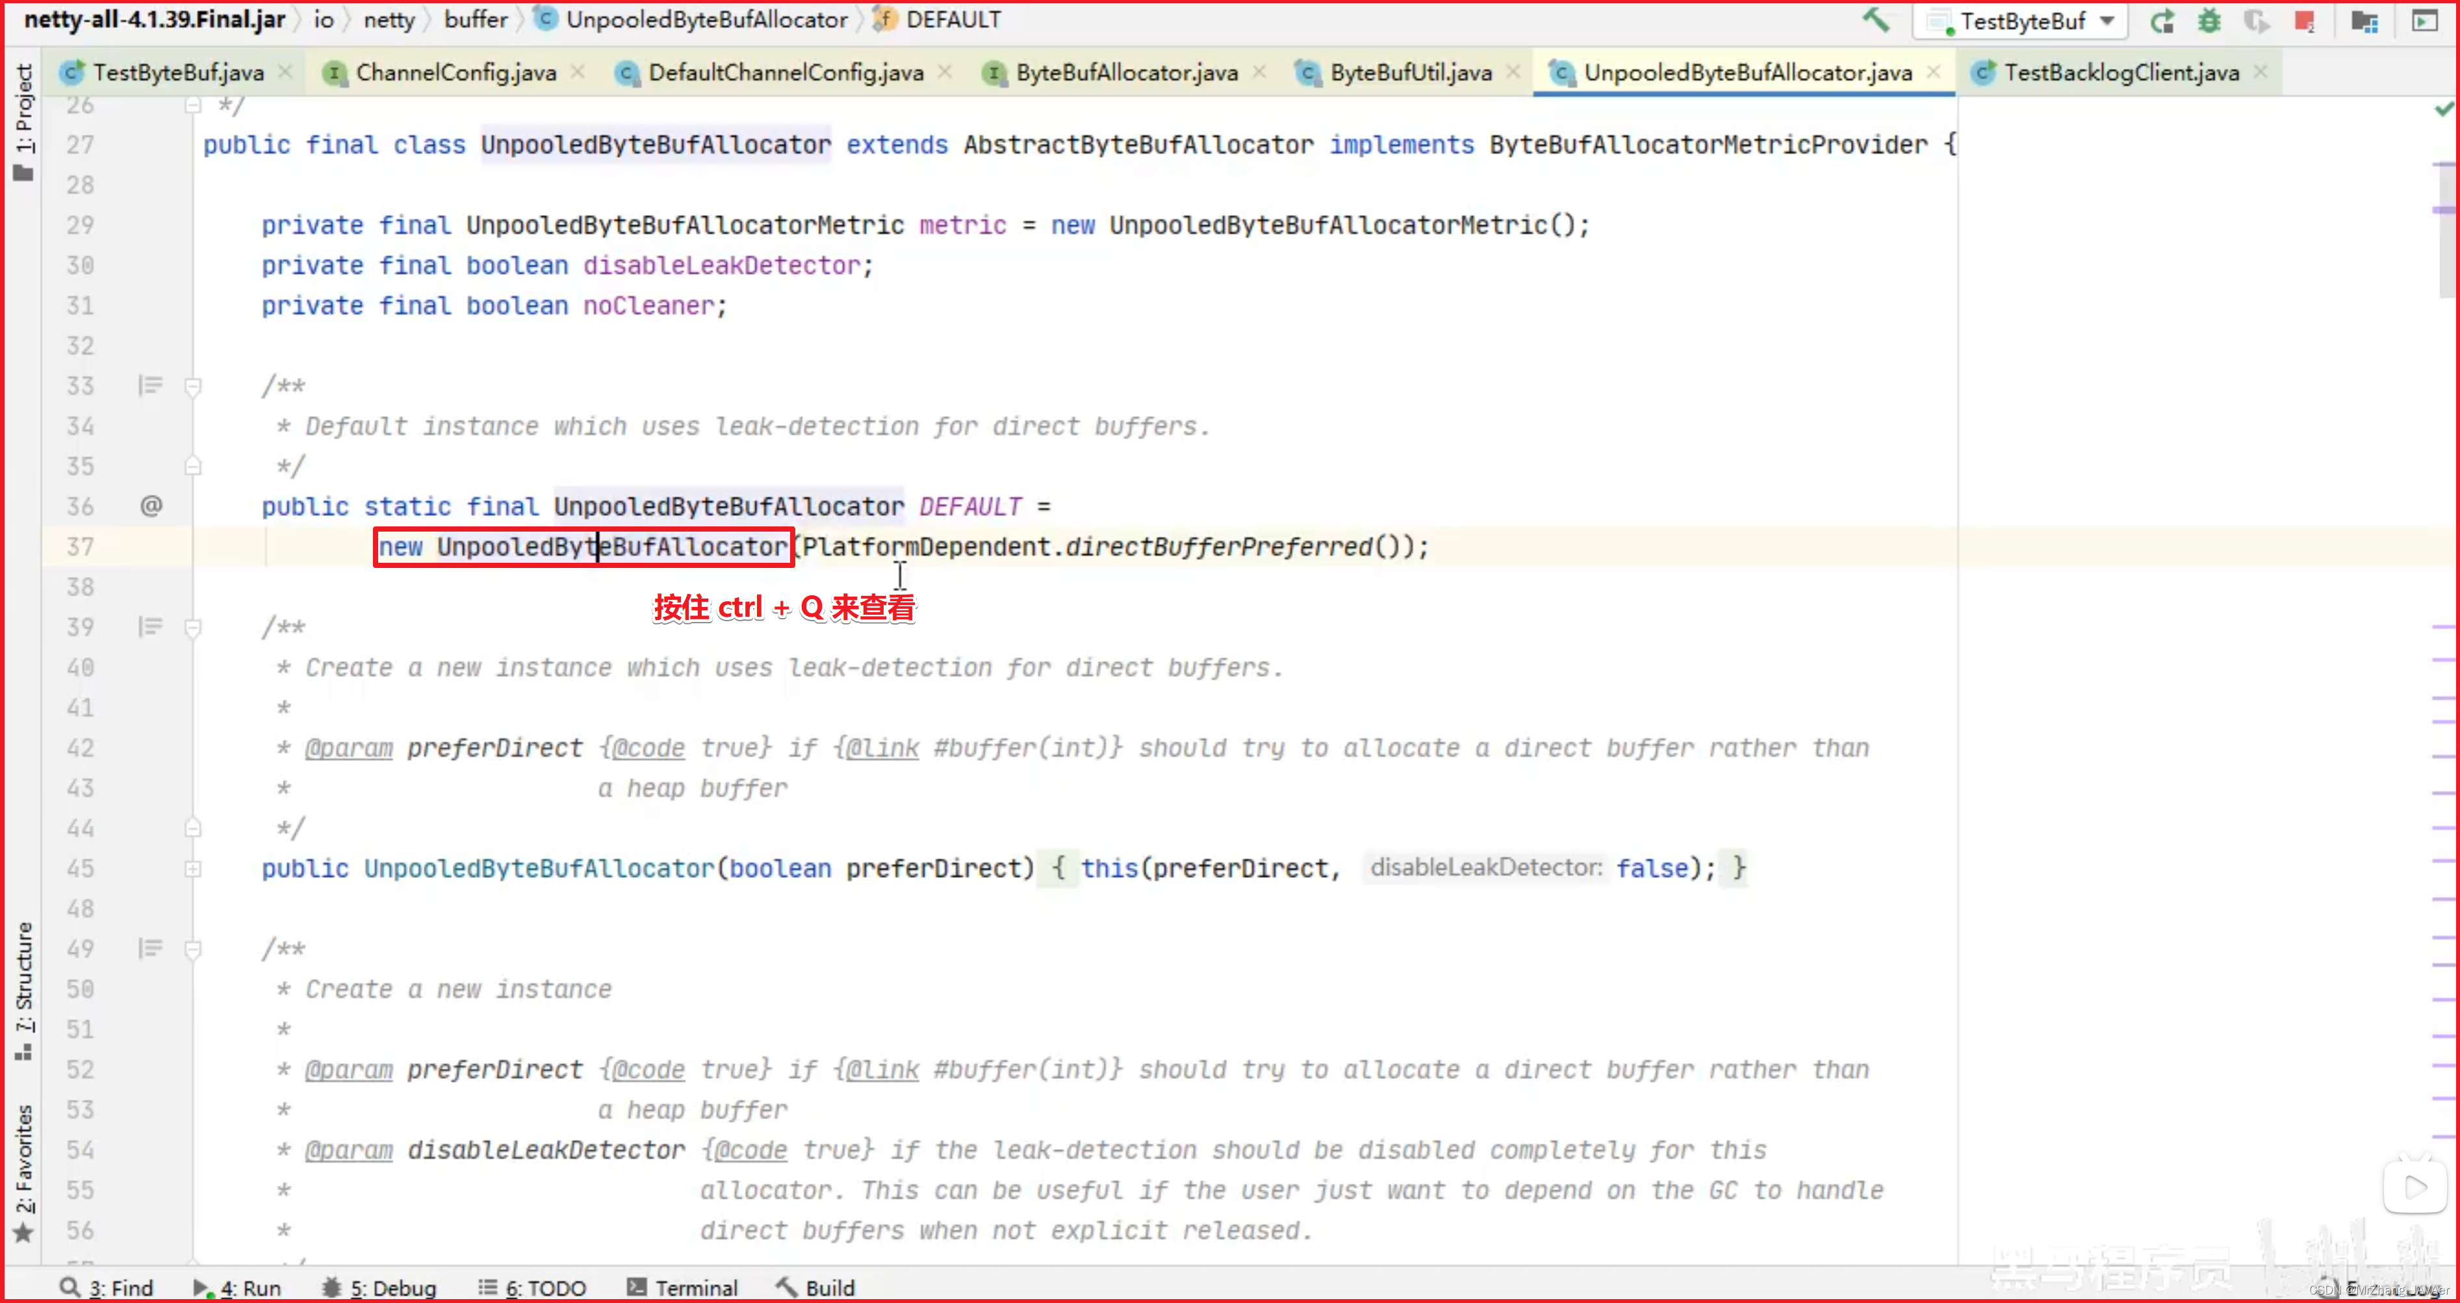2460x1303 pixels.
Task: Toggle rendered doc view at line 39
Action: pos(150,626)
